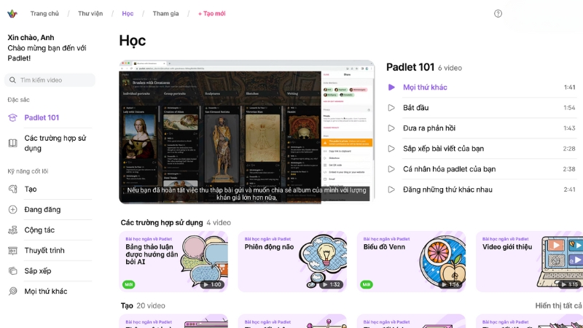Image resolution: width=583 pixels, height=328 pixels.
Task: Click Hiển thị tất cả link for Tạo
Action: coord(558,305)
